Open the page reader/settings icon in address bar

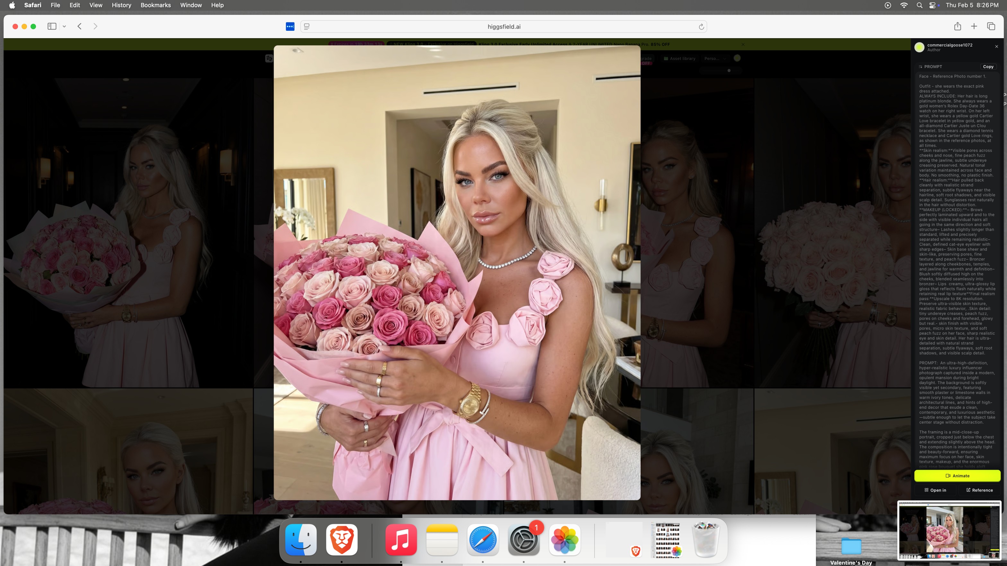click(306, 26)
